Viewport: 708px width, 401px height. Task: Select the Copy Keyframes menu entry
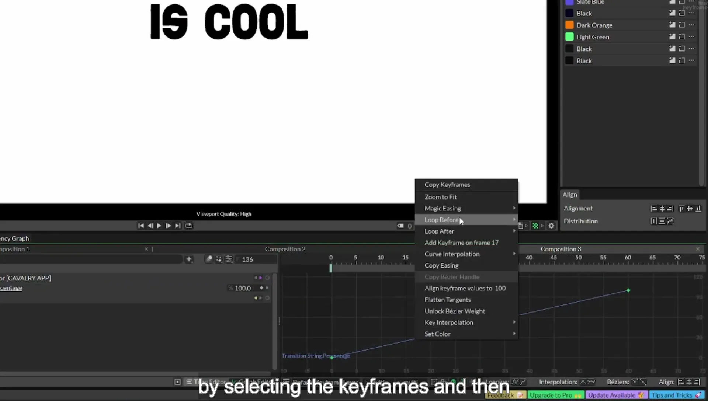[466, 185]
